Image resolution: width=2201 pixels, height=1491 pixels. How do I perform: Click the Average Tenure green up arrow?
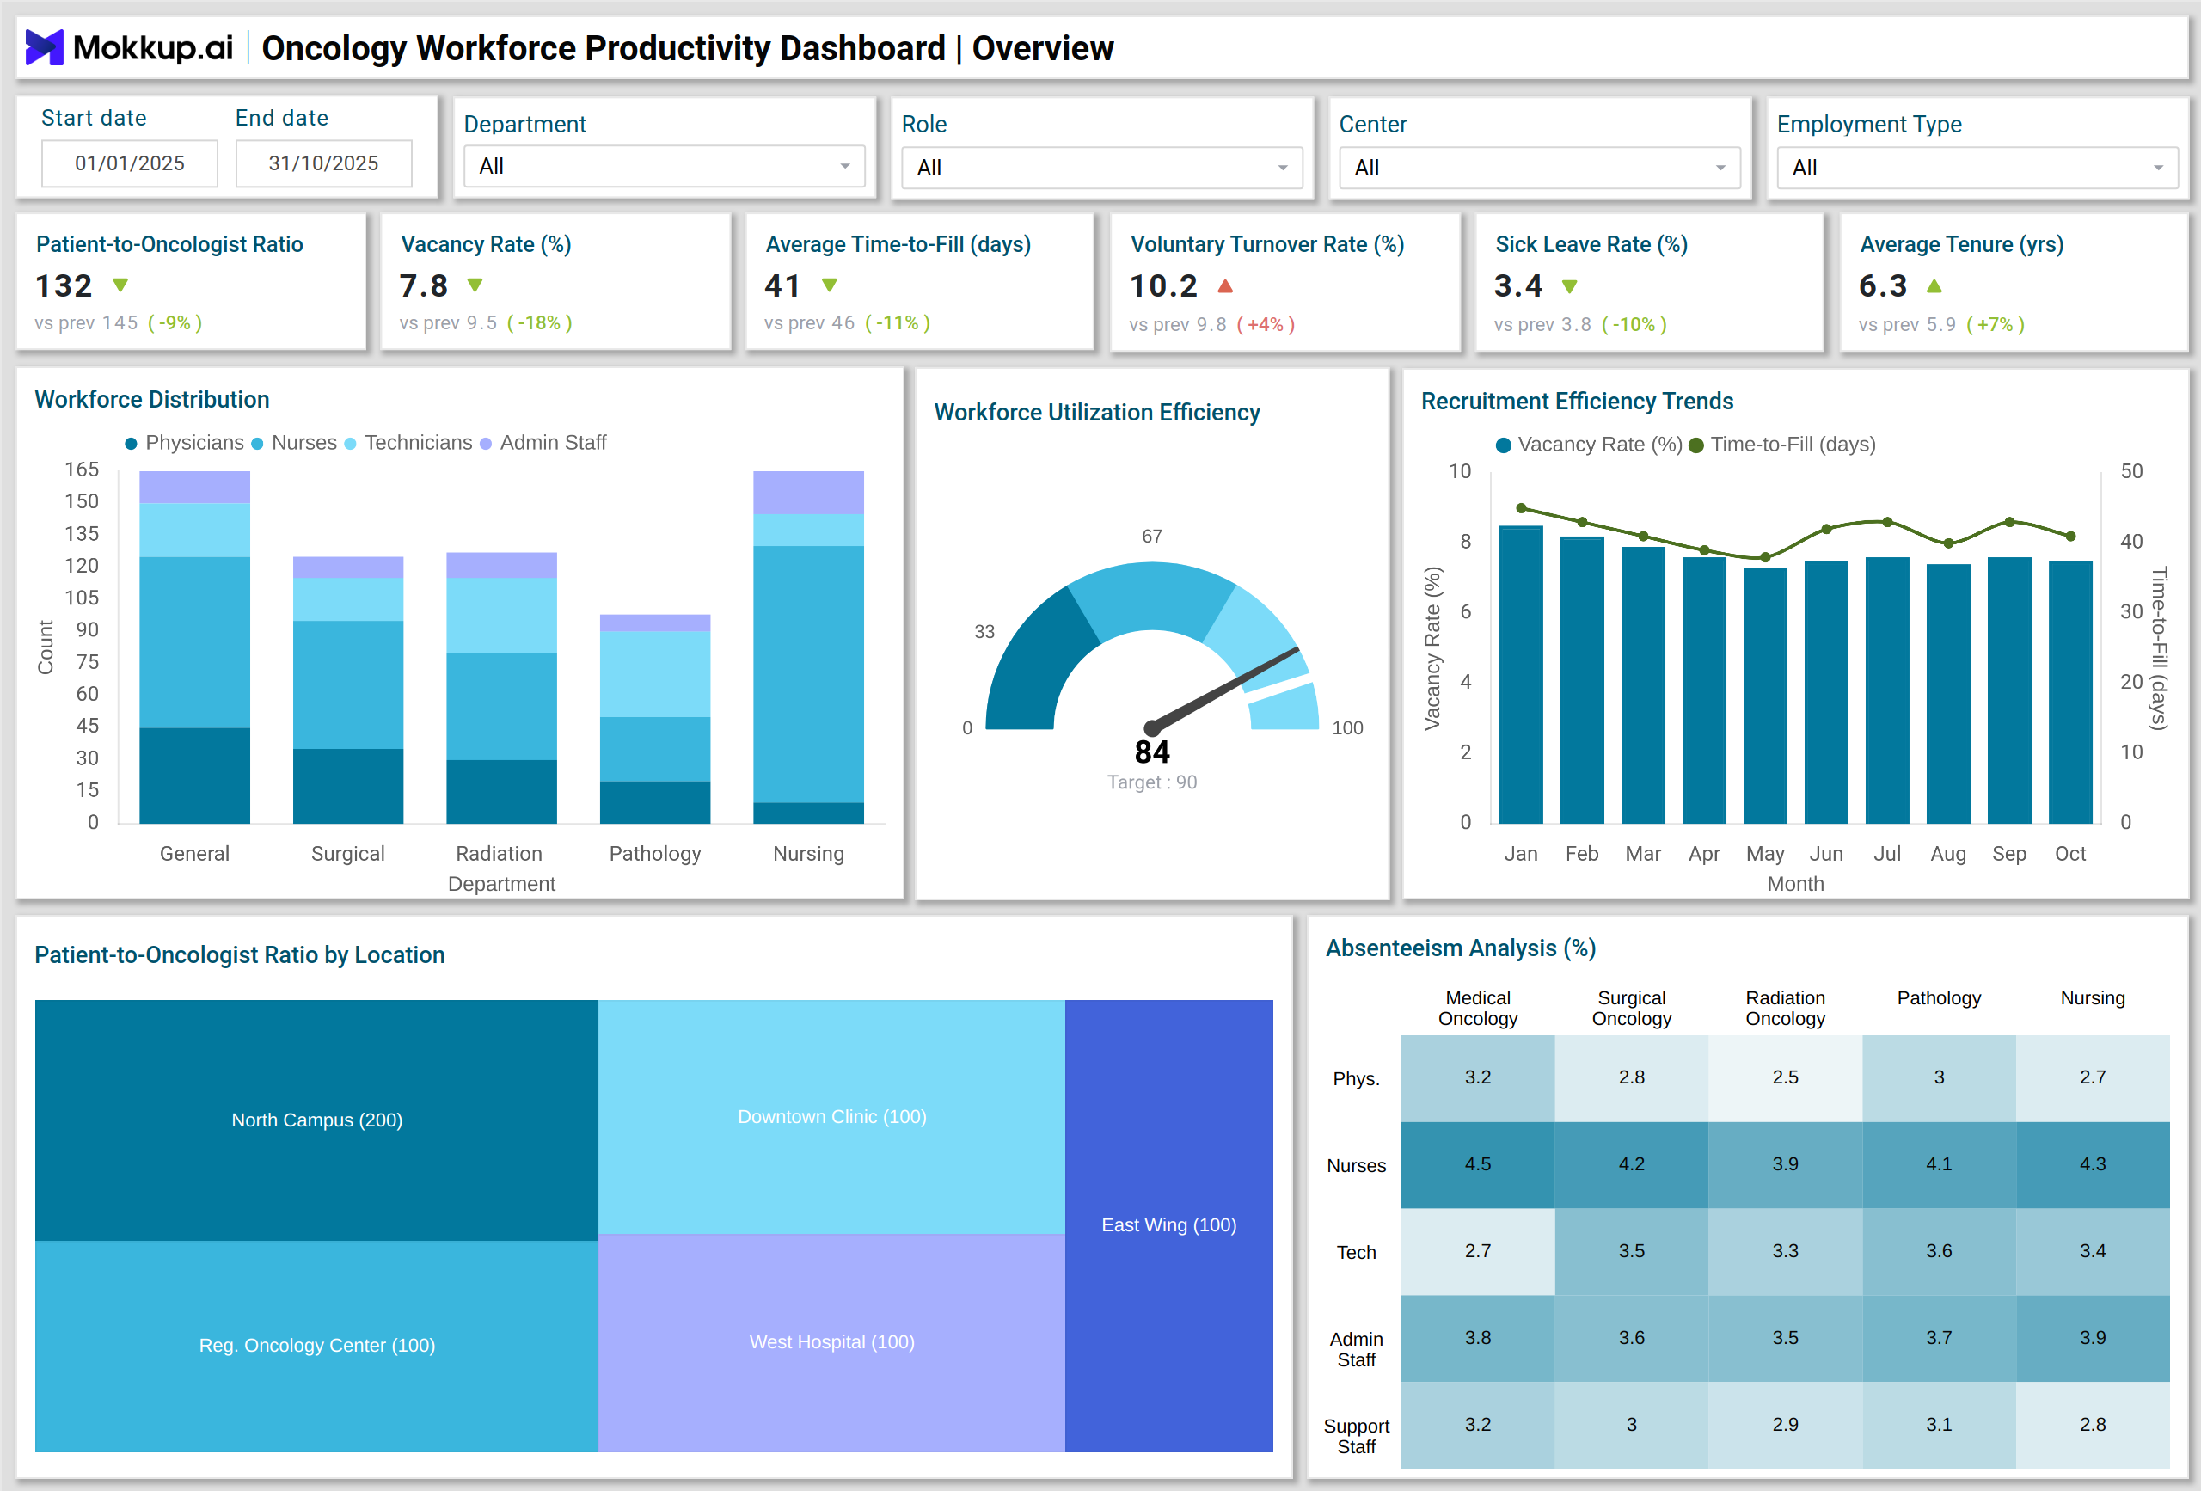coord(1934,285)
